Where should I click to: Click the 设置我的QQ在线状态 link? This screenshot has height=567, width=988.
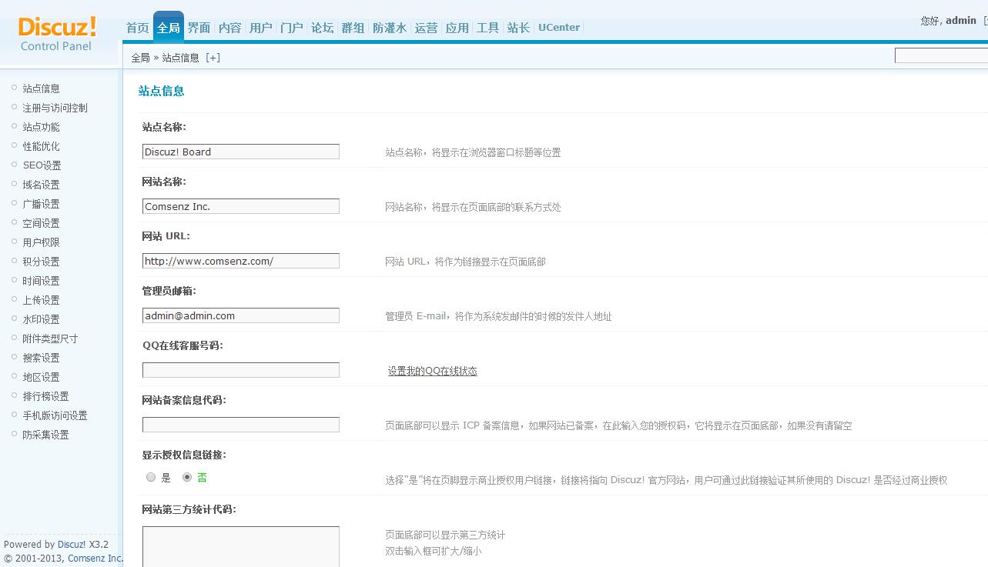click(x=433, y=370)
